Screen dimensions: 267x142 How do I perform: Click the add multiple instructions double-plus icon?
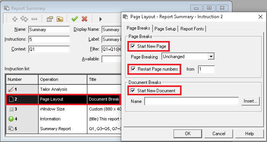24,19
